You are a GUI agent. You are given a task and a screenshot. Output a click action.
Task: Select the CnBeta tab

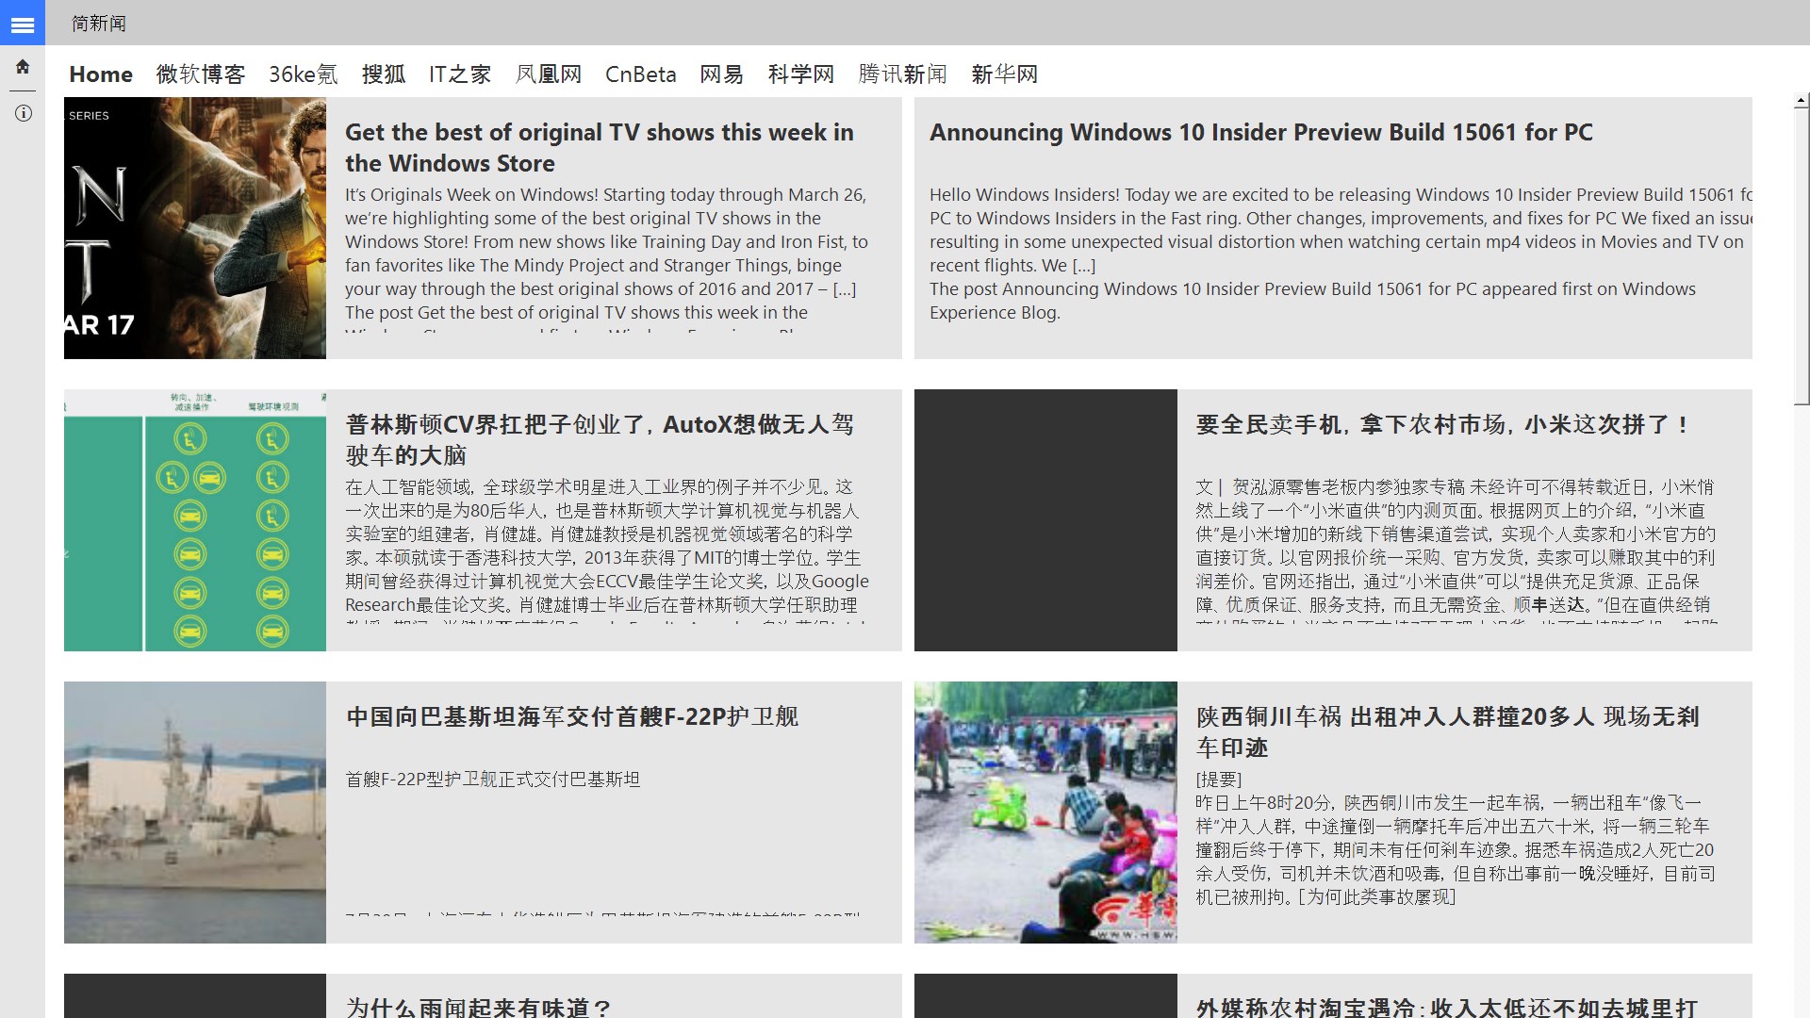(640, 74)
